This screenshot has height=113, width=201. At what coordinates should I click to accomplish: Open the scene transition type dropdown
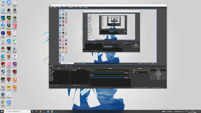click(x=140, y=70)
